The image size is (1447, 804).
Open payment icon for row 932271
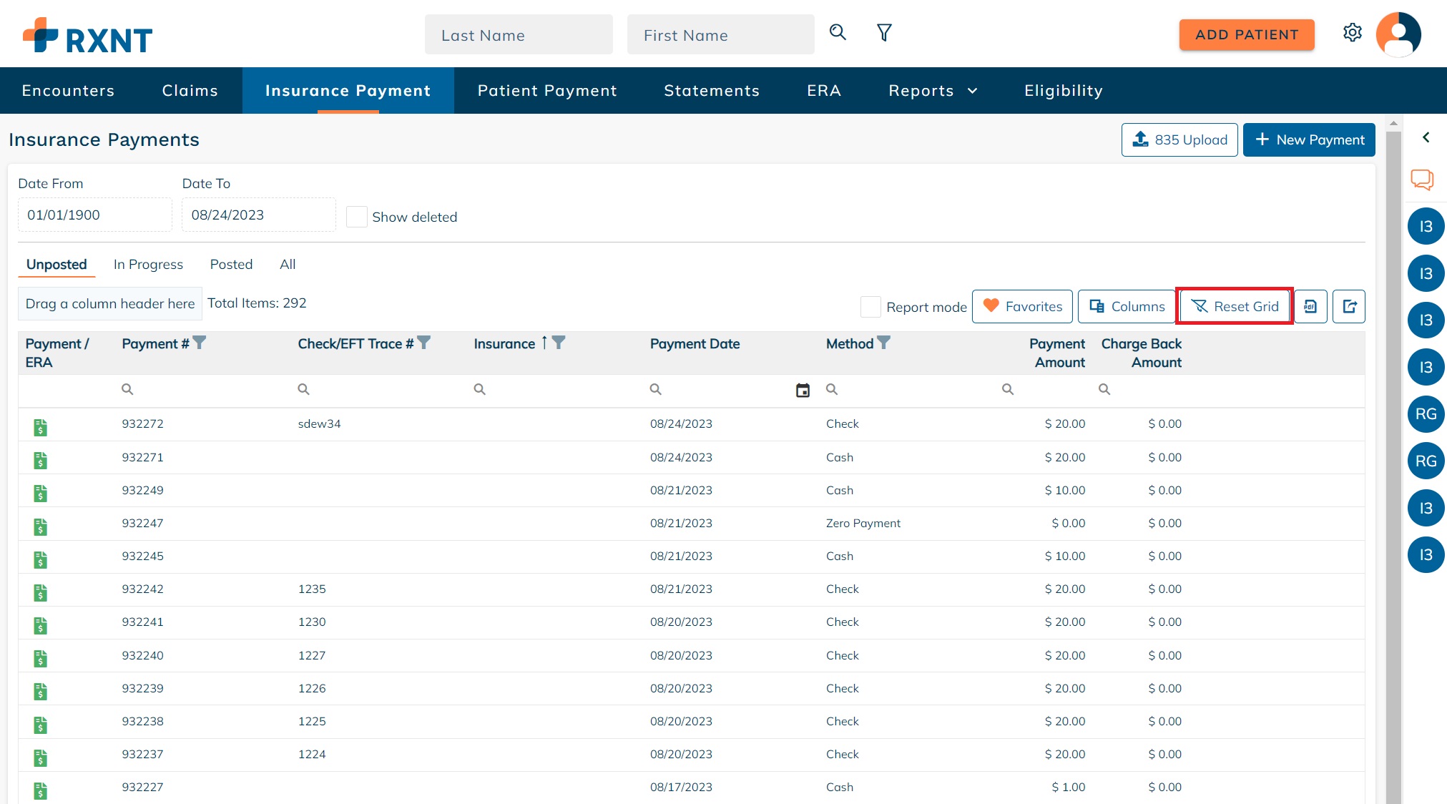pyautogui.click(x=41, y=461)
